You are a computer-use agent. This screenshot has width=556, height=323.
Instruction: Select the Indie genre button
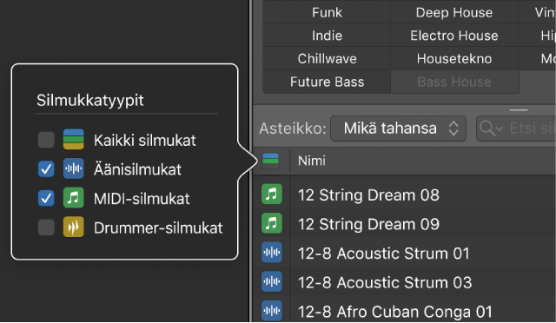[327, 36]
